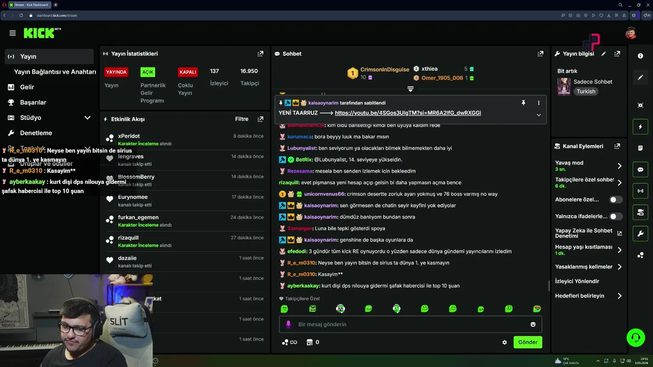Open chat settings gear icon
Image resolution: width=653 pixels, height=367 pixels.
505,343
